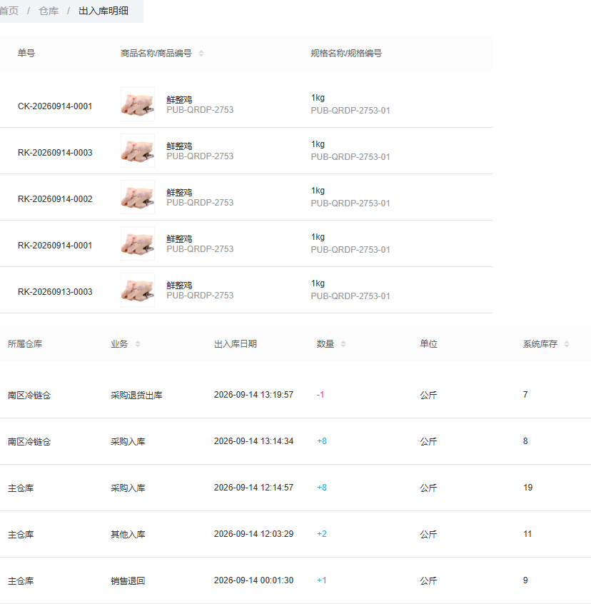Image resolution: width=591 pixels, height=604 pixels.
Task: Sort by 商品名称/商品编号 column arrows
Action: 201,54
